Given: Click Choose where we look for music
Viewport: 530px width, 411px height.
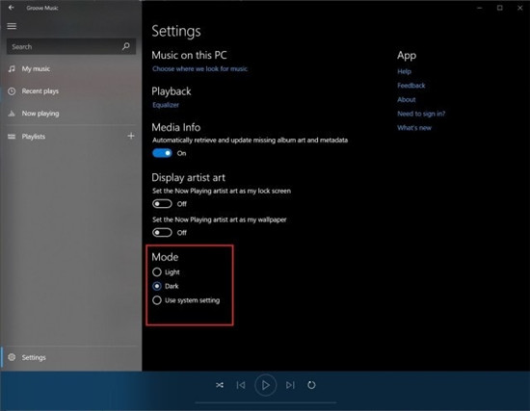Looking at the screenshot, I should (199, 69).
